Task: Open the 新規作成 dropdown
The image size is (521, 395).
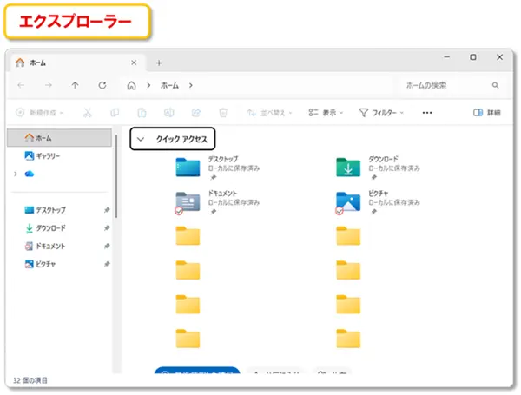Action: [x=39, y=113]
